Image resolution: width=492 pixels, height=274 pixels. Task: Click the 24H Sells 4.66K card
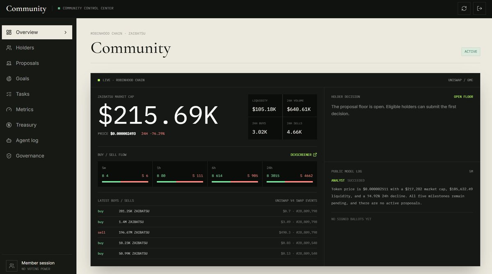[300, 128]
